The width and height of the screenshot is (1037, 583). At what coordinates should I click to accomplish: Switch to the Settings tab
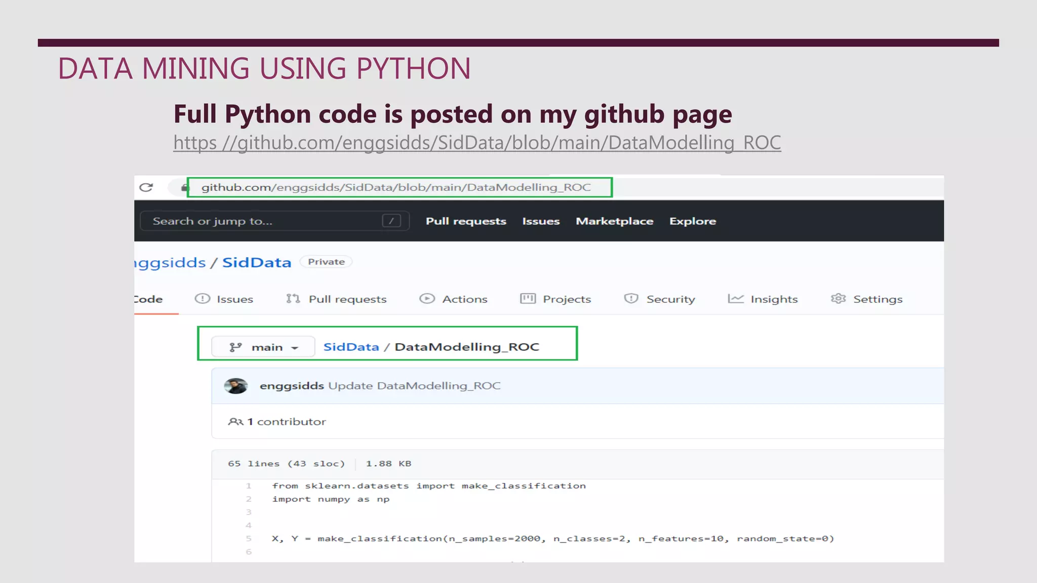[866, 299]
